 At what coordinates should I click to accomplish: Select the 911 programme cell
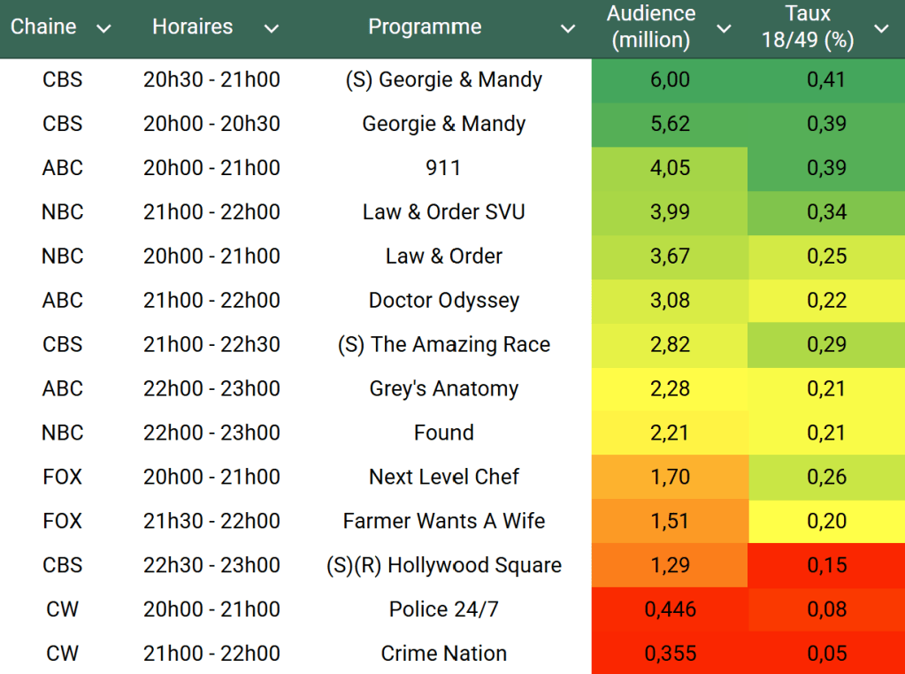tap(443, 168)
